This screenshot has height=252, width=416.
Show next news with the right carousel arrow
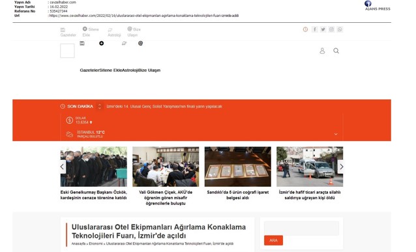click(x=340, y=166)
